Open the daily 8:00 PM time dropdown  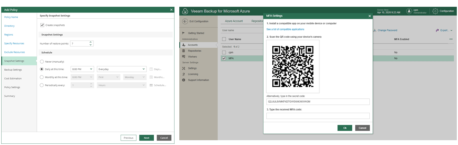82,69
